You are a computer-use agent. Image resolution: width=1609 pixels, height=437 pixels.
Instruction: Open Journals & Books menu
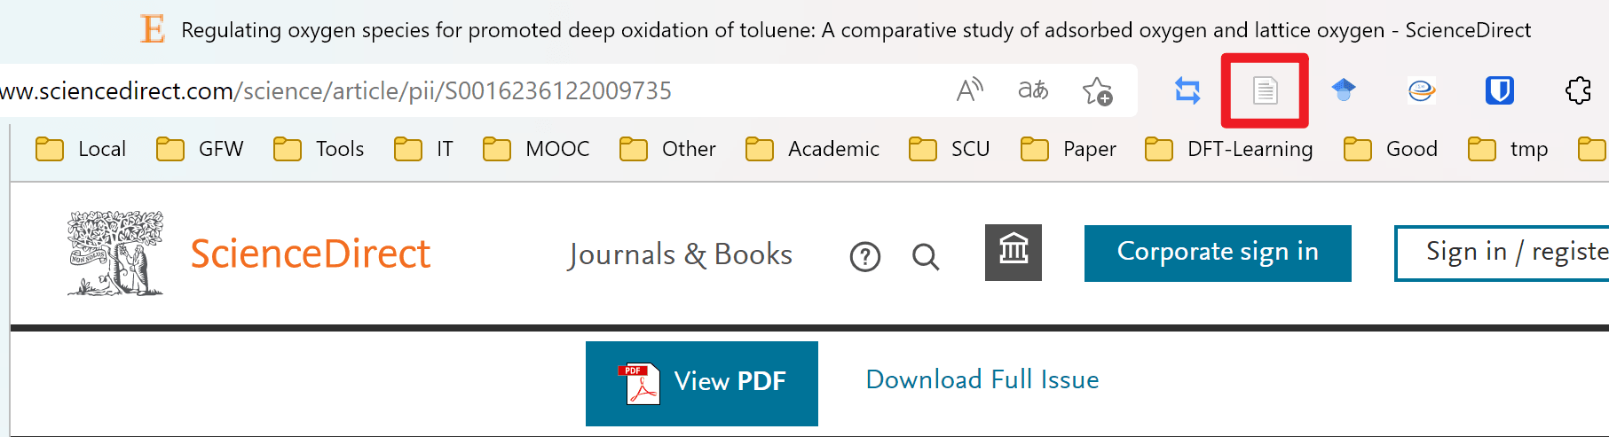coord(680,255)
